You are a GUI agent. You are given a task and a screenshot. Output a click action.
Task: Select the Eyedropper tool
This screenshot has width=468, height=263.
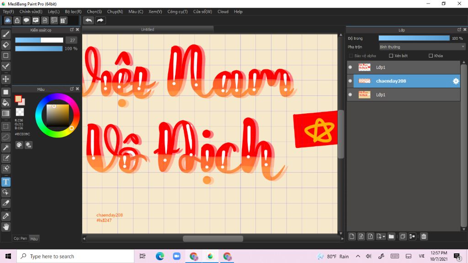click(5, 216)
